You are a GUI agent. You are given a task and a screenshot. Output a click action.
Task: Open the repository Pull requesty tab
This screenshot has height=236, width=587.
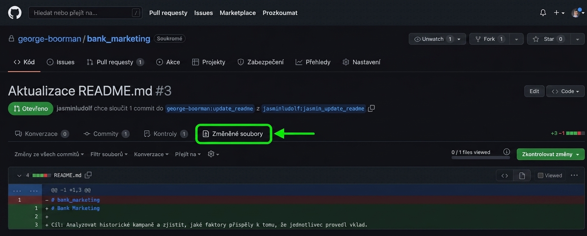(x=115, y=62)
